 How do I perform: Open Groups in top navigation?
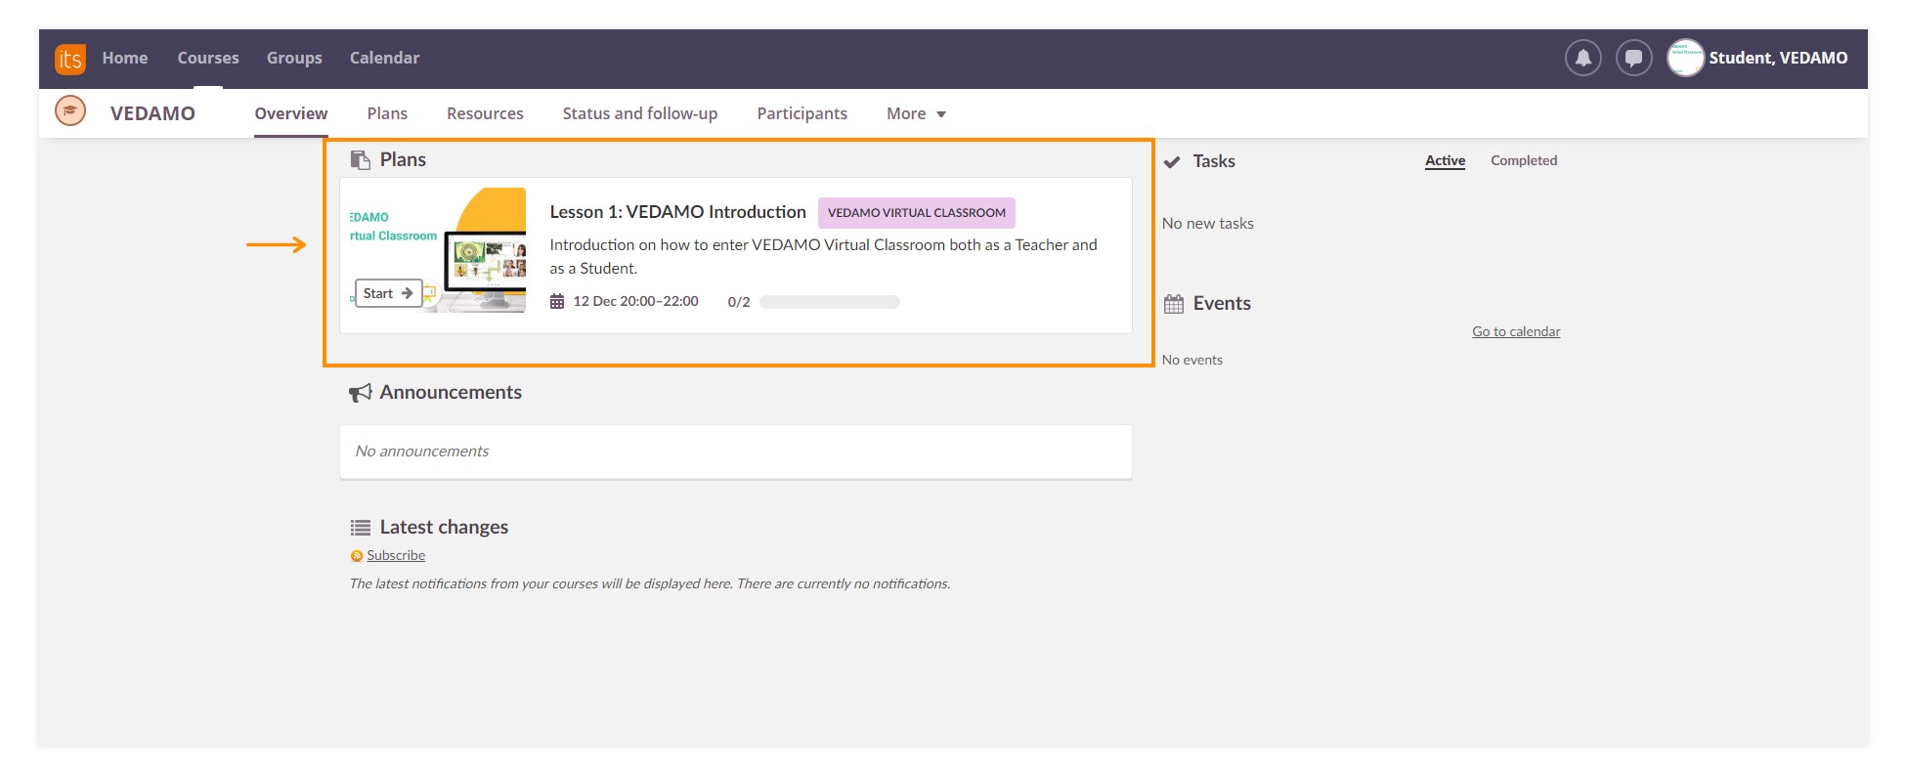[x=294, y=58]
